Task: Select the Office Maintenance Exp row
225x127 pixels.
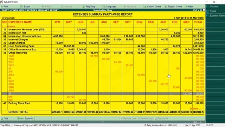Action: (x=103, y=49)
